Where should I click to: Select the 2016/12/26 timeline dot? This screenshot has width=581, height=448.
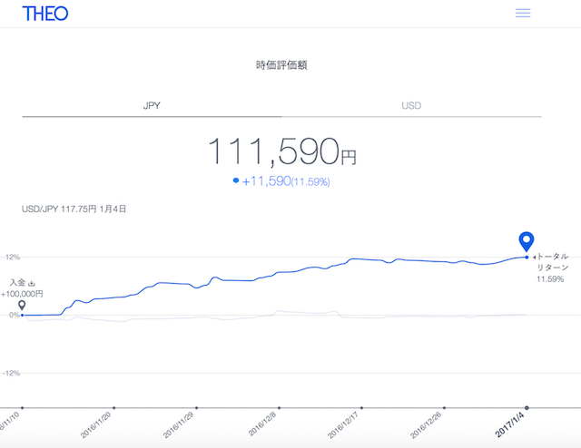(444, 407)
